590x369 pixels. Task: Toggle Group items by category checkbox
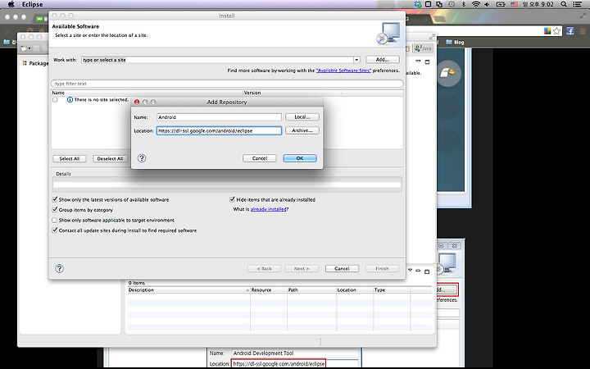(55, 210)
